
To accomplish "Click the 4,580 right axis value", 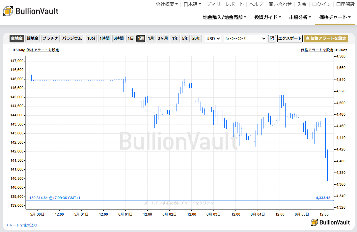I will pos(341,56).
